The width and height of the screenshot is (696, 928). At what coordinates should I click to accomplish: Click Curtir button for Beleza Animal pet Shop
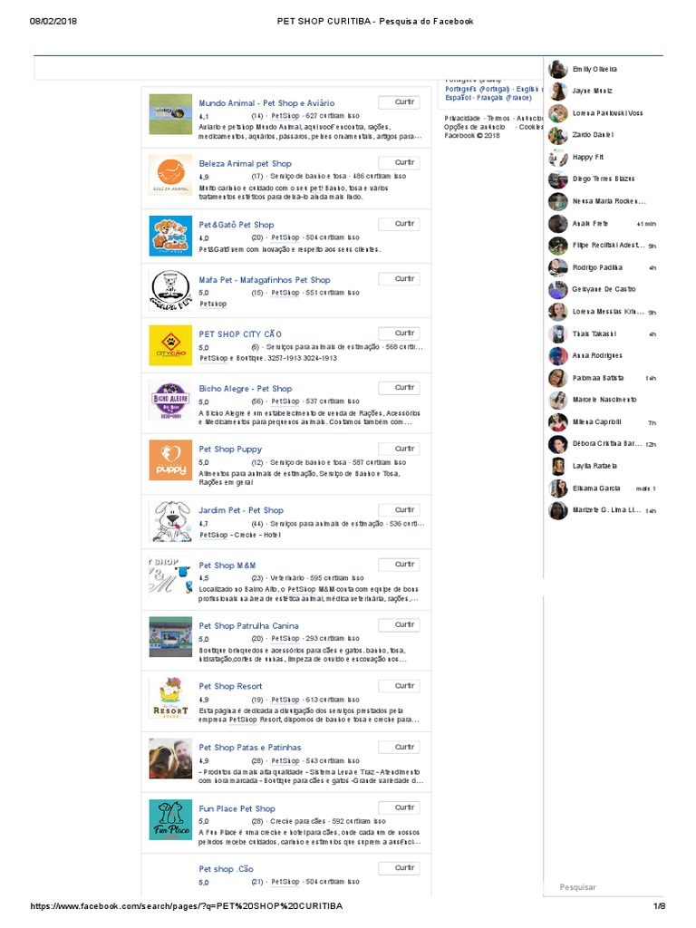(x=399, y=162)
